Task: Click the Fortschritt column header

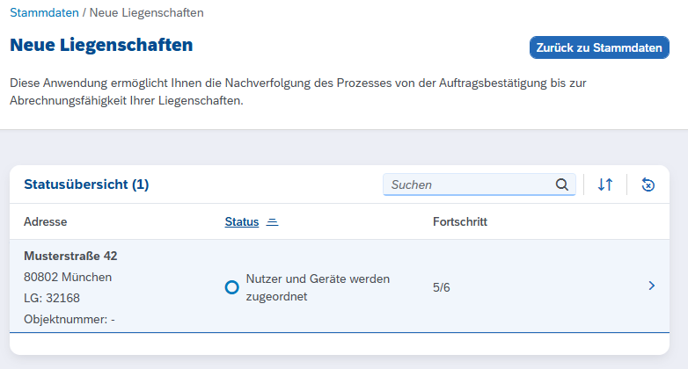Action: [x=460, y=222]
